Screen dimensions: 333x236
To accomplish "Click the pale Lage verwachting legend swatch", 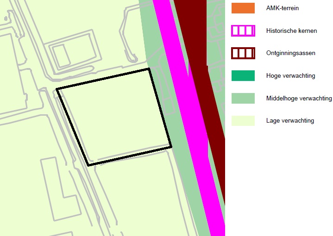I will [x=243, y=121].
